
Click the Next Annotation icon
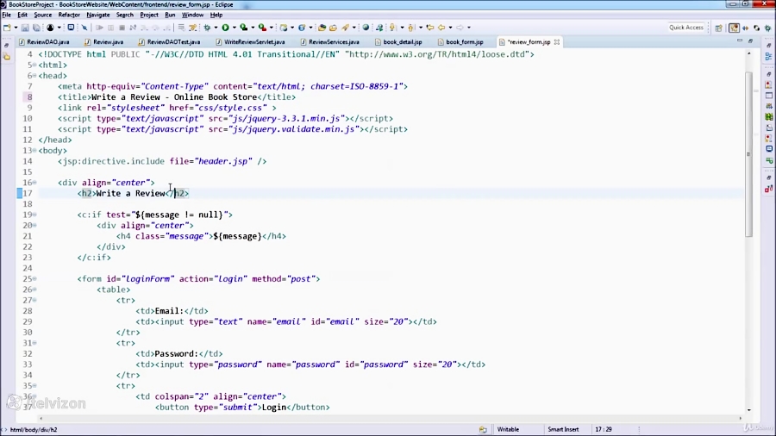click(392, 28)
